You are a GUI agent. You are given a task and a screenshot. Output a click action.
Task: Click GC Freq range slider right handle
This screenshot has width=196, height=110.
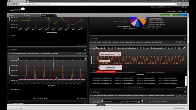tap(185, 48)
